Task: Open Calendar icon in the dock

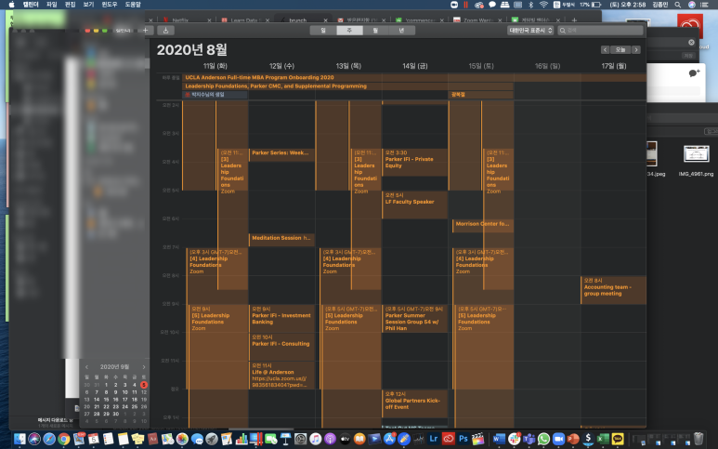Action: pos(94,439)
